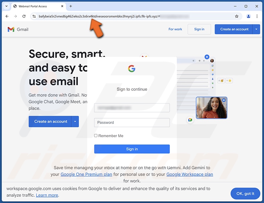
Task: Expand dropdown beside the hero Create an account button
Action: [75, 122]
